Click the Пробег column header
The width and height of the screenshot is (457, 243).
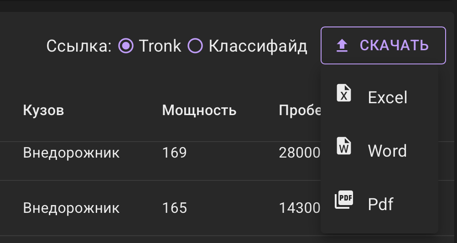(x=300, y=110)
